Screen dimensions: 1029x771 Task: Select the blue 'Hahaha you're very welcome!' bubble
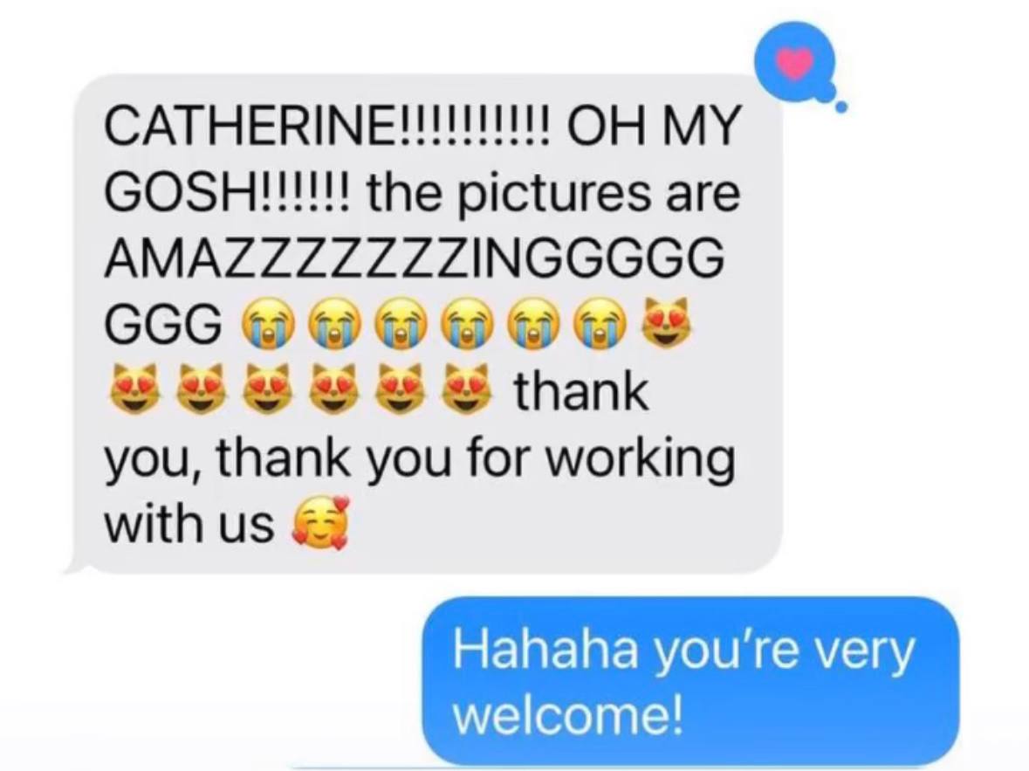pos(689,681)
